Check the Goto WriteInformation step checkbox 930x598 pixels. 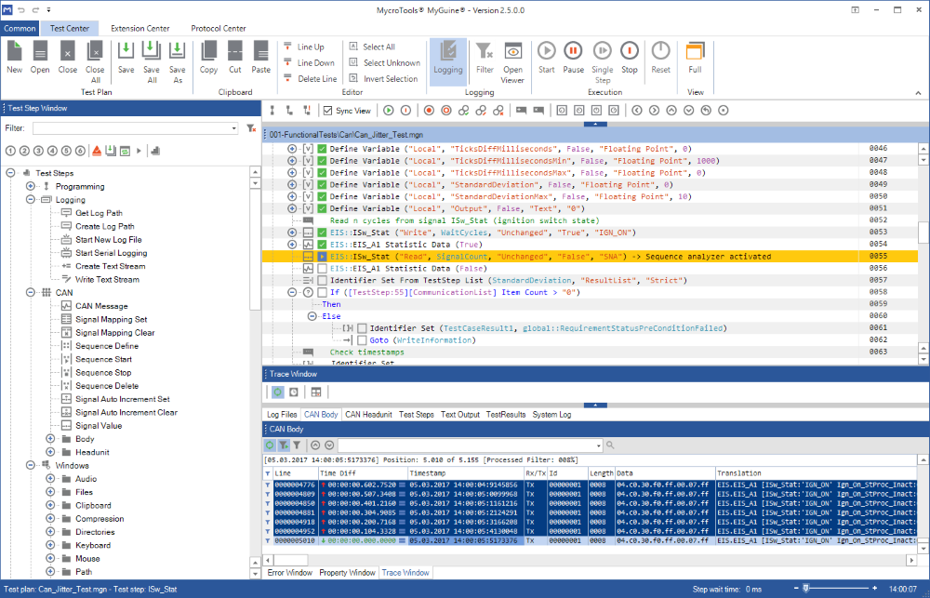362,340
